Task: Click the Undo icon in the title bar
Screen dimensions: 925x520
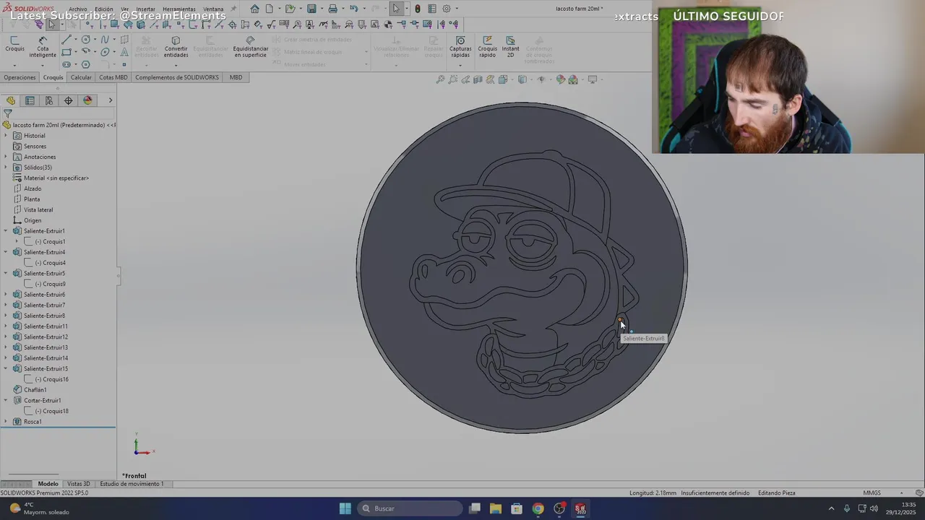Action: 353,9
